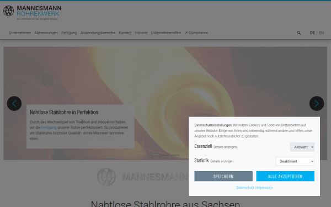Open the Datenschutz link in cookie dialog
Screen dimensions: 331x207
245,188
